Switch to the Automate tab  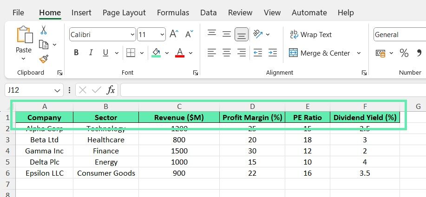pyautogui.click(x=309, y=13)
